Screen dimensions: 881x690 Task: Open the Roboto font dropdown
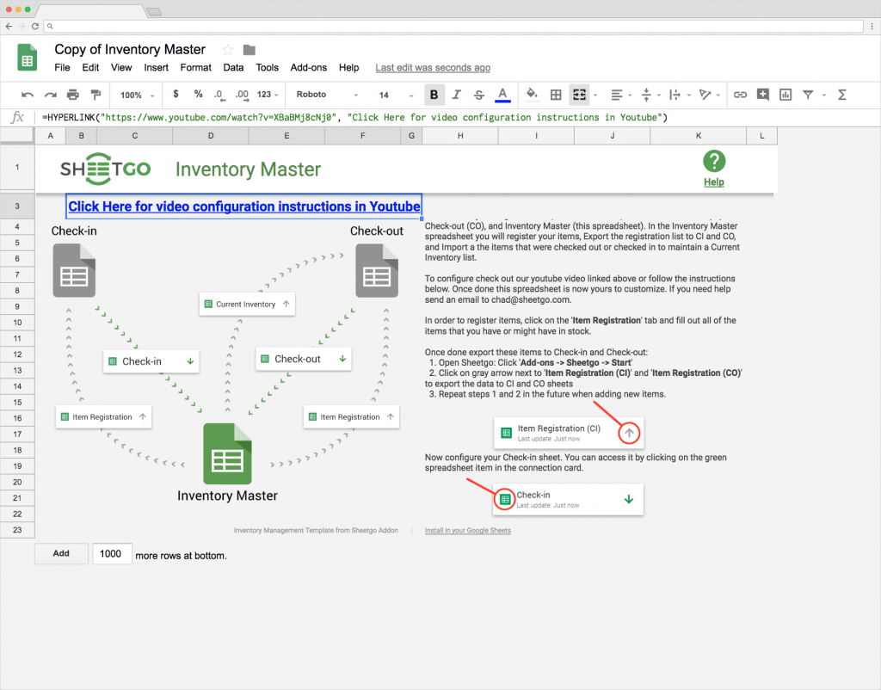pyautogui.click(x=327, y=95)
